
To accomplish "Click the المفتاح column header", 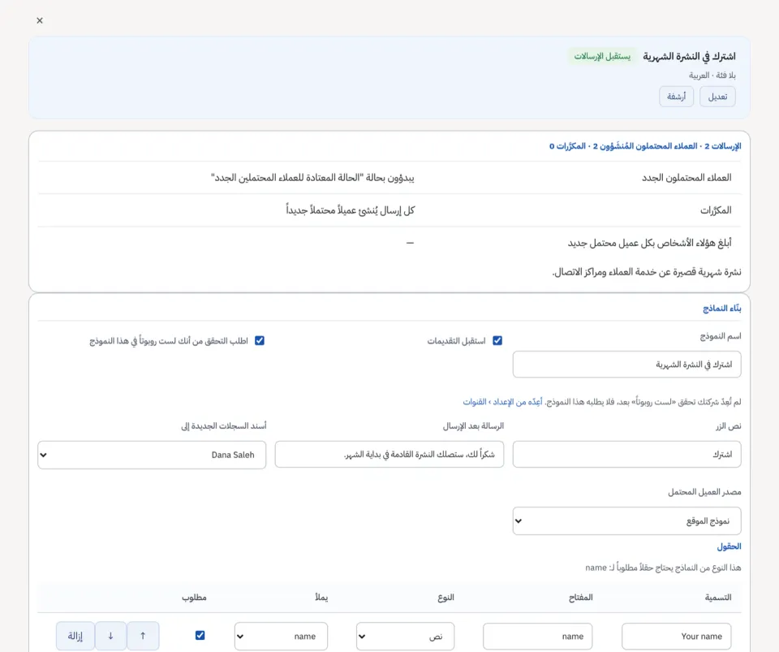I will (x=580, y=597).
